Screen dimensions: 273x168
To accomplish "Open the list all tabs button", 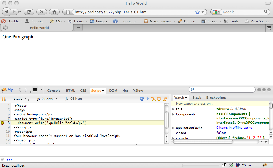I will point(269,28).
